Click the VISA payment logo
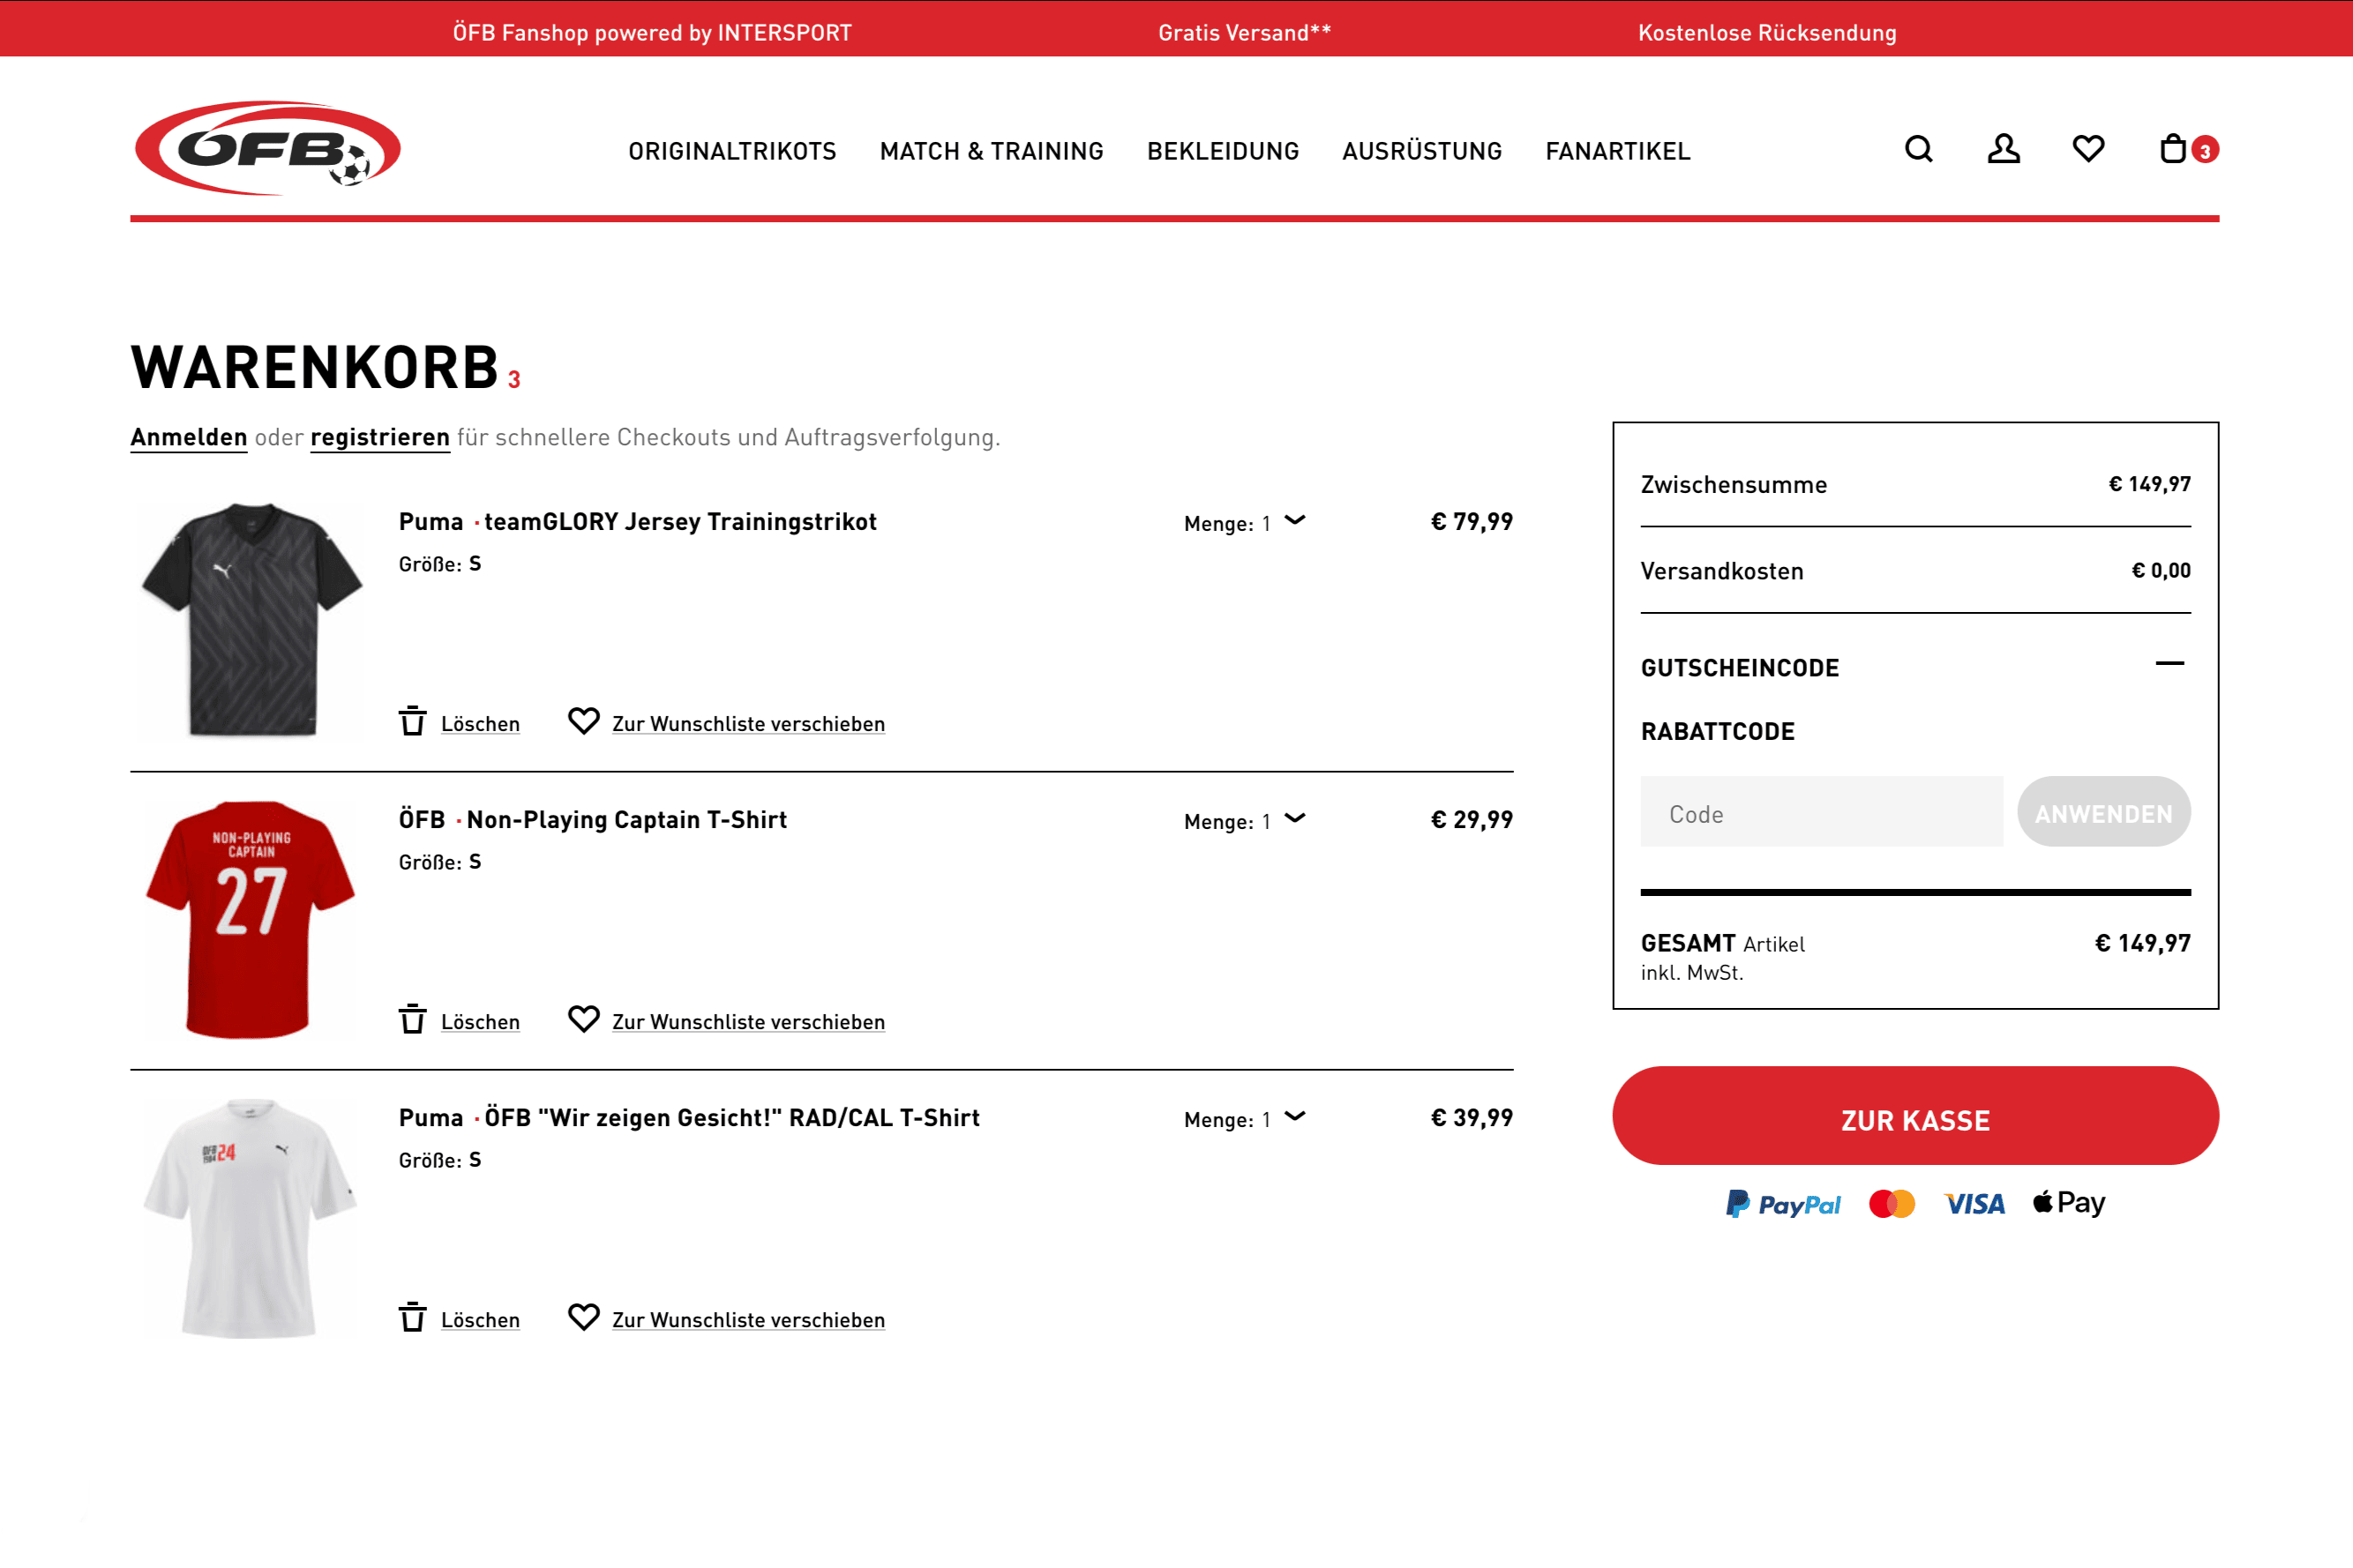Screen dimensions: 2353x1568 [1974, 1204]
